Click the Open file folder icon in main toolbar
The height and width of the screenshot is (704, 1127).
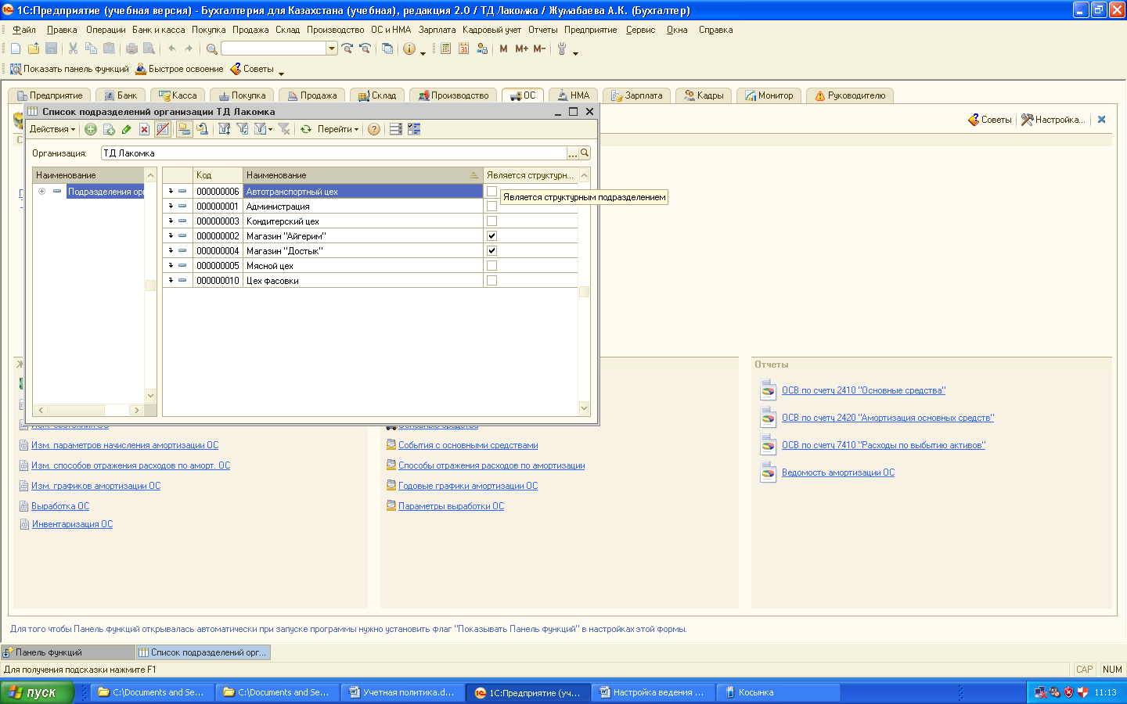point(34,48)
